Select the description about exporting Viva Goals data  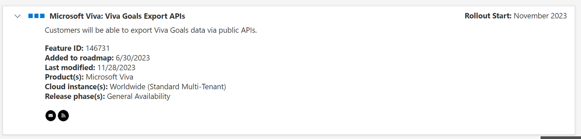click(151, 30)
